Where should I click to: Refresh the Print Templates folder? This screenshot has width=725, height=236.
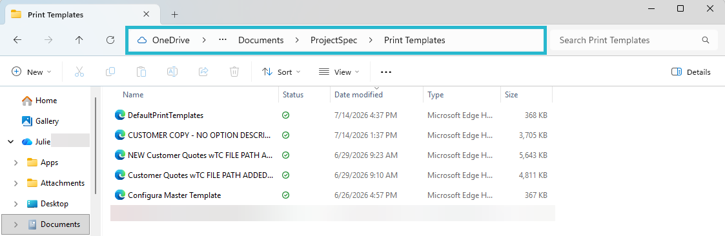[110, 40]
